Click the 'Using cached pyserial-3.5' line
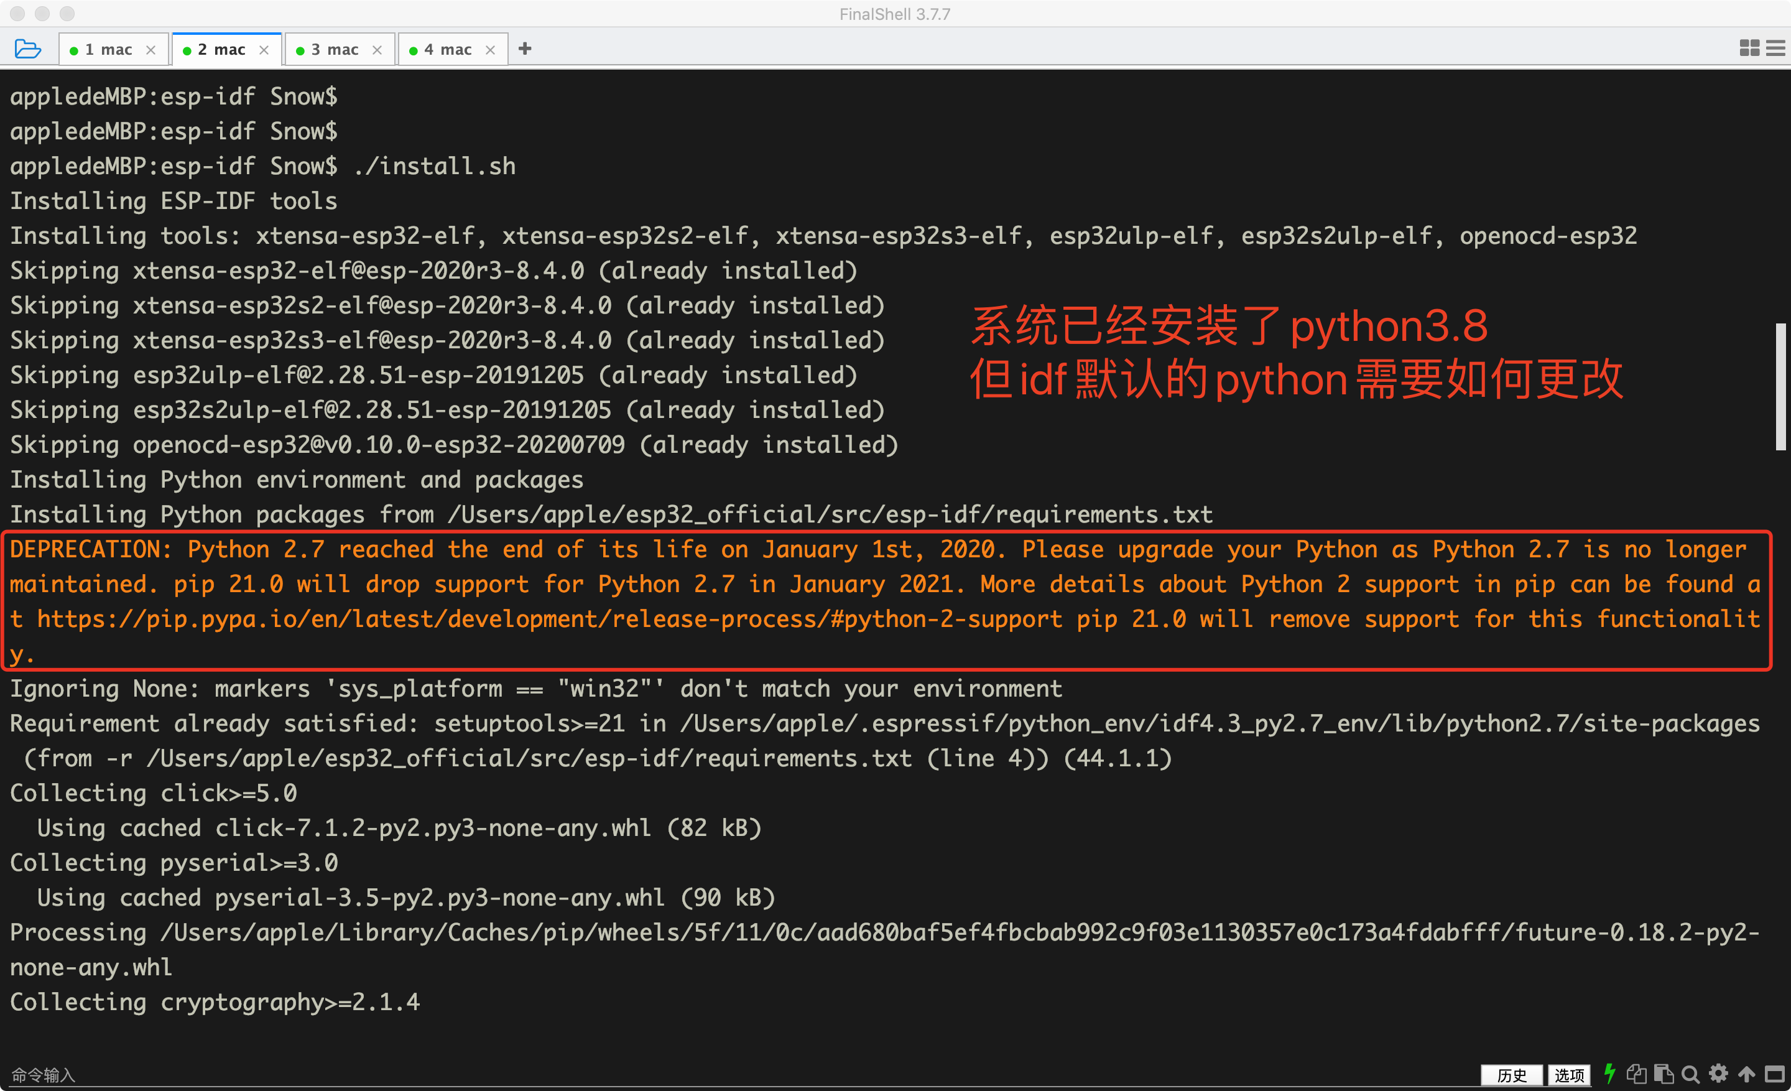This screenshot has width=1791, height=1091. point(405,898)
